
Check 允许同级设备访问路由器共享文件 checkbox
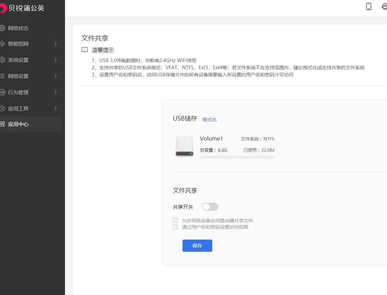point(175,220)
